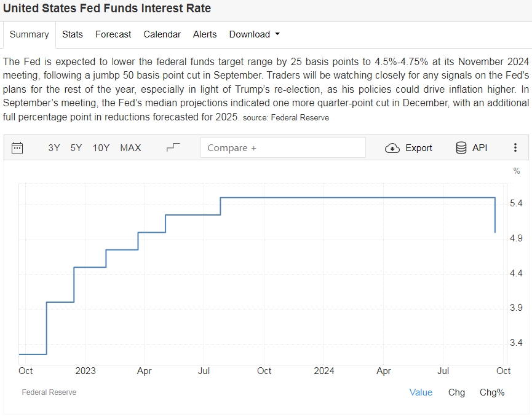Select the step chart type icon

pyautogui.click(x=174, y=147)
